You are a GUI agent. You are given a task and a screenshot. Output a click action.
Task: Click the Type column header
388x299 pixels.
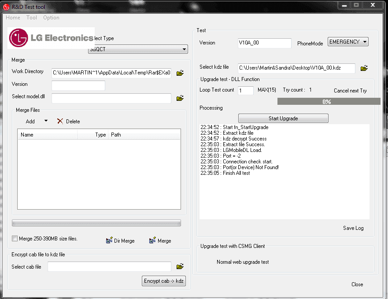93,135
